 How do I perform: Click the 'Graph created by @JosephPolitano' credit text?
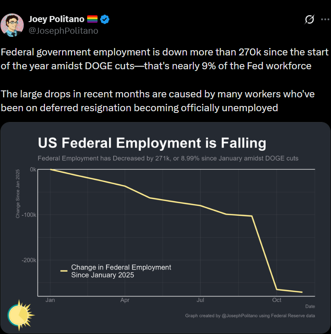click(250, 316)
